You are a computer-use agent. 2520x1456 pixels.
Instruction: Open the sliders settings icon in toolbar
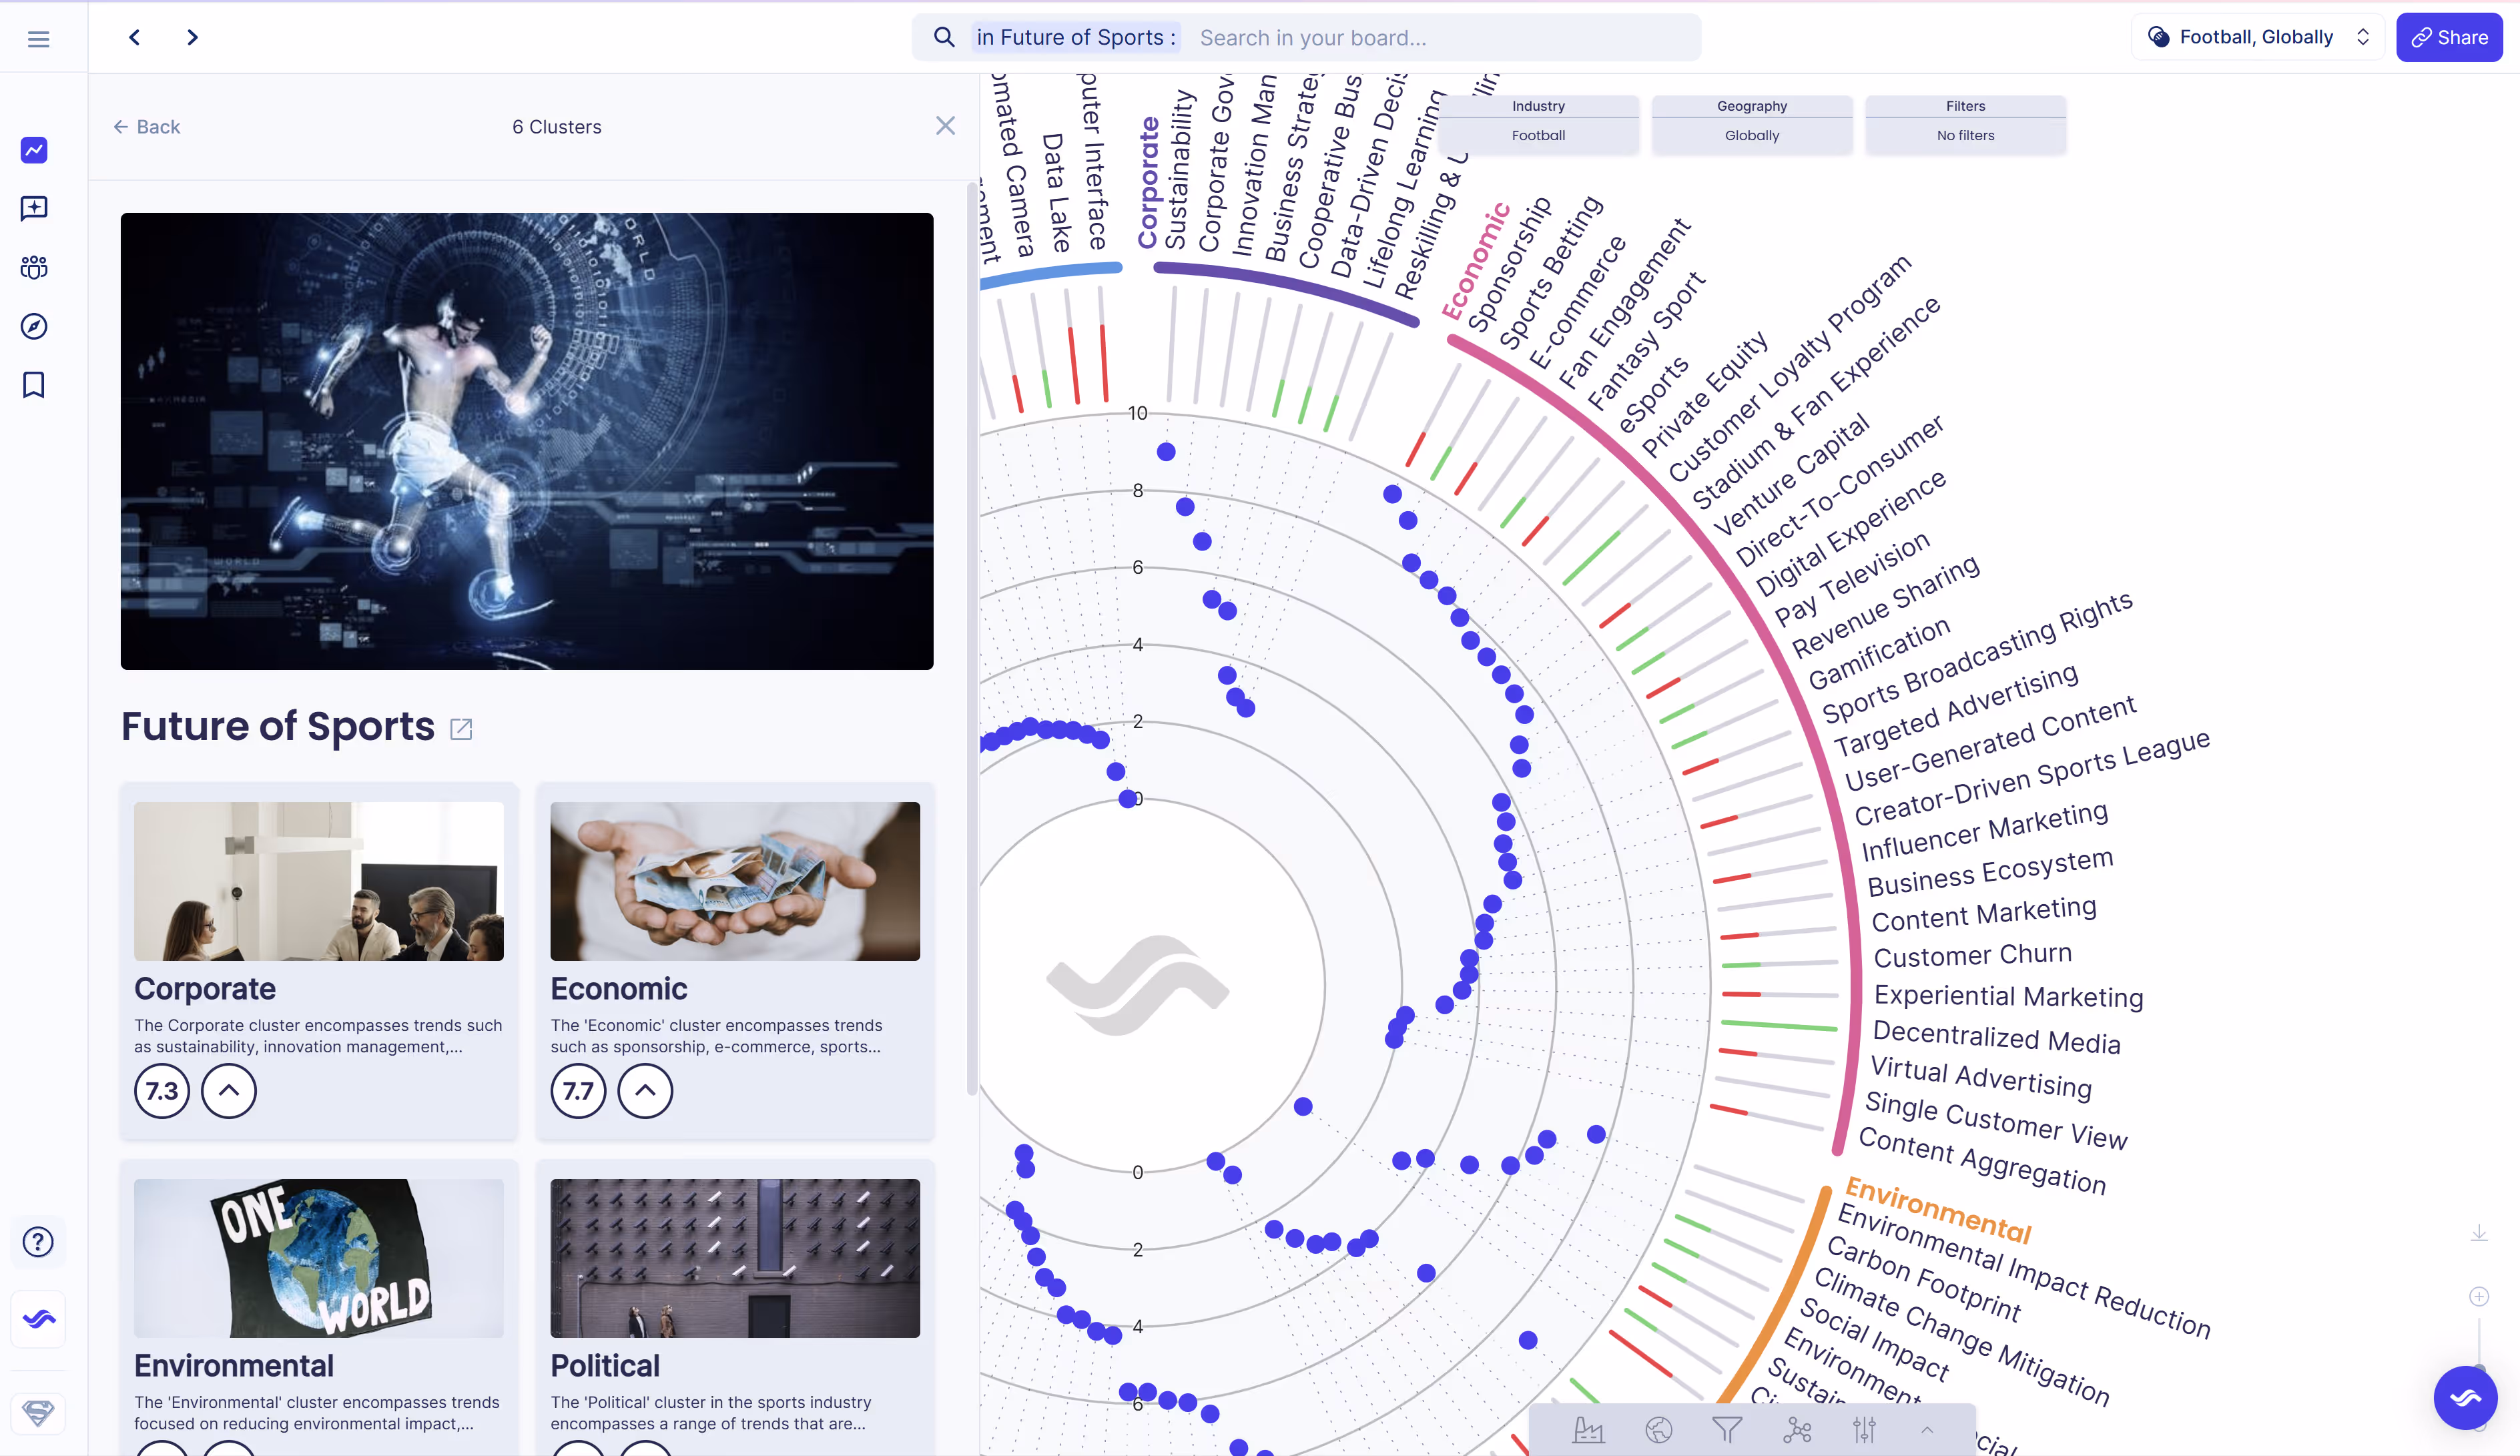pyautogui.click(x=1865, y=1430)
